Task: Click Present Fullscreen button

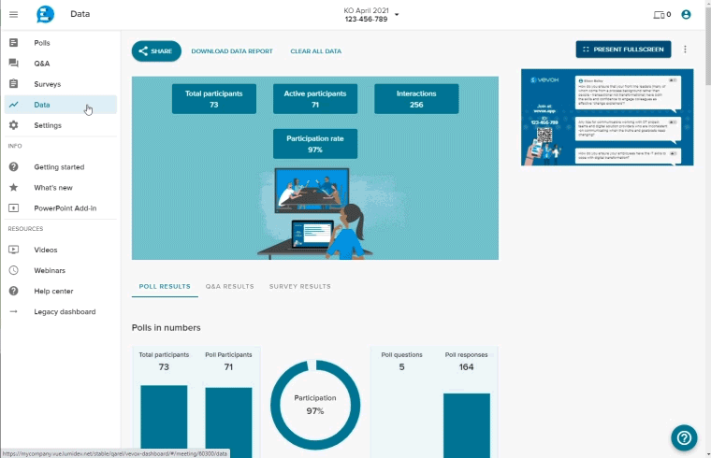Action: (x=623, y=50)
